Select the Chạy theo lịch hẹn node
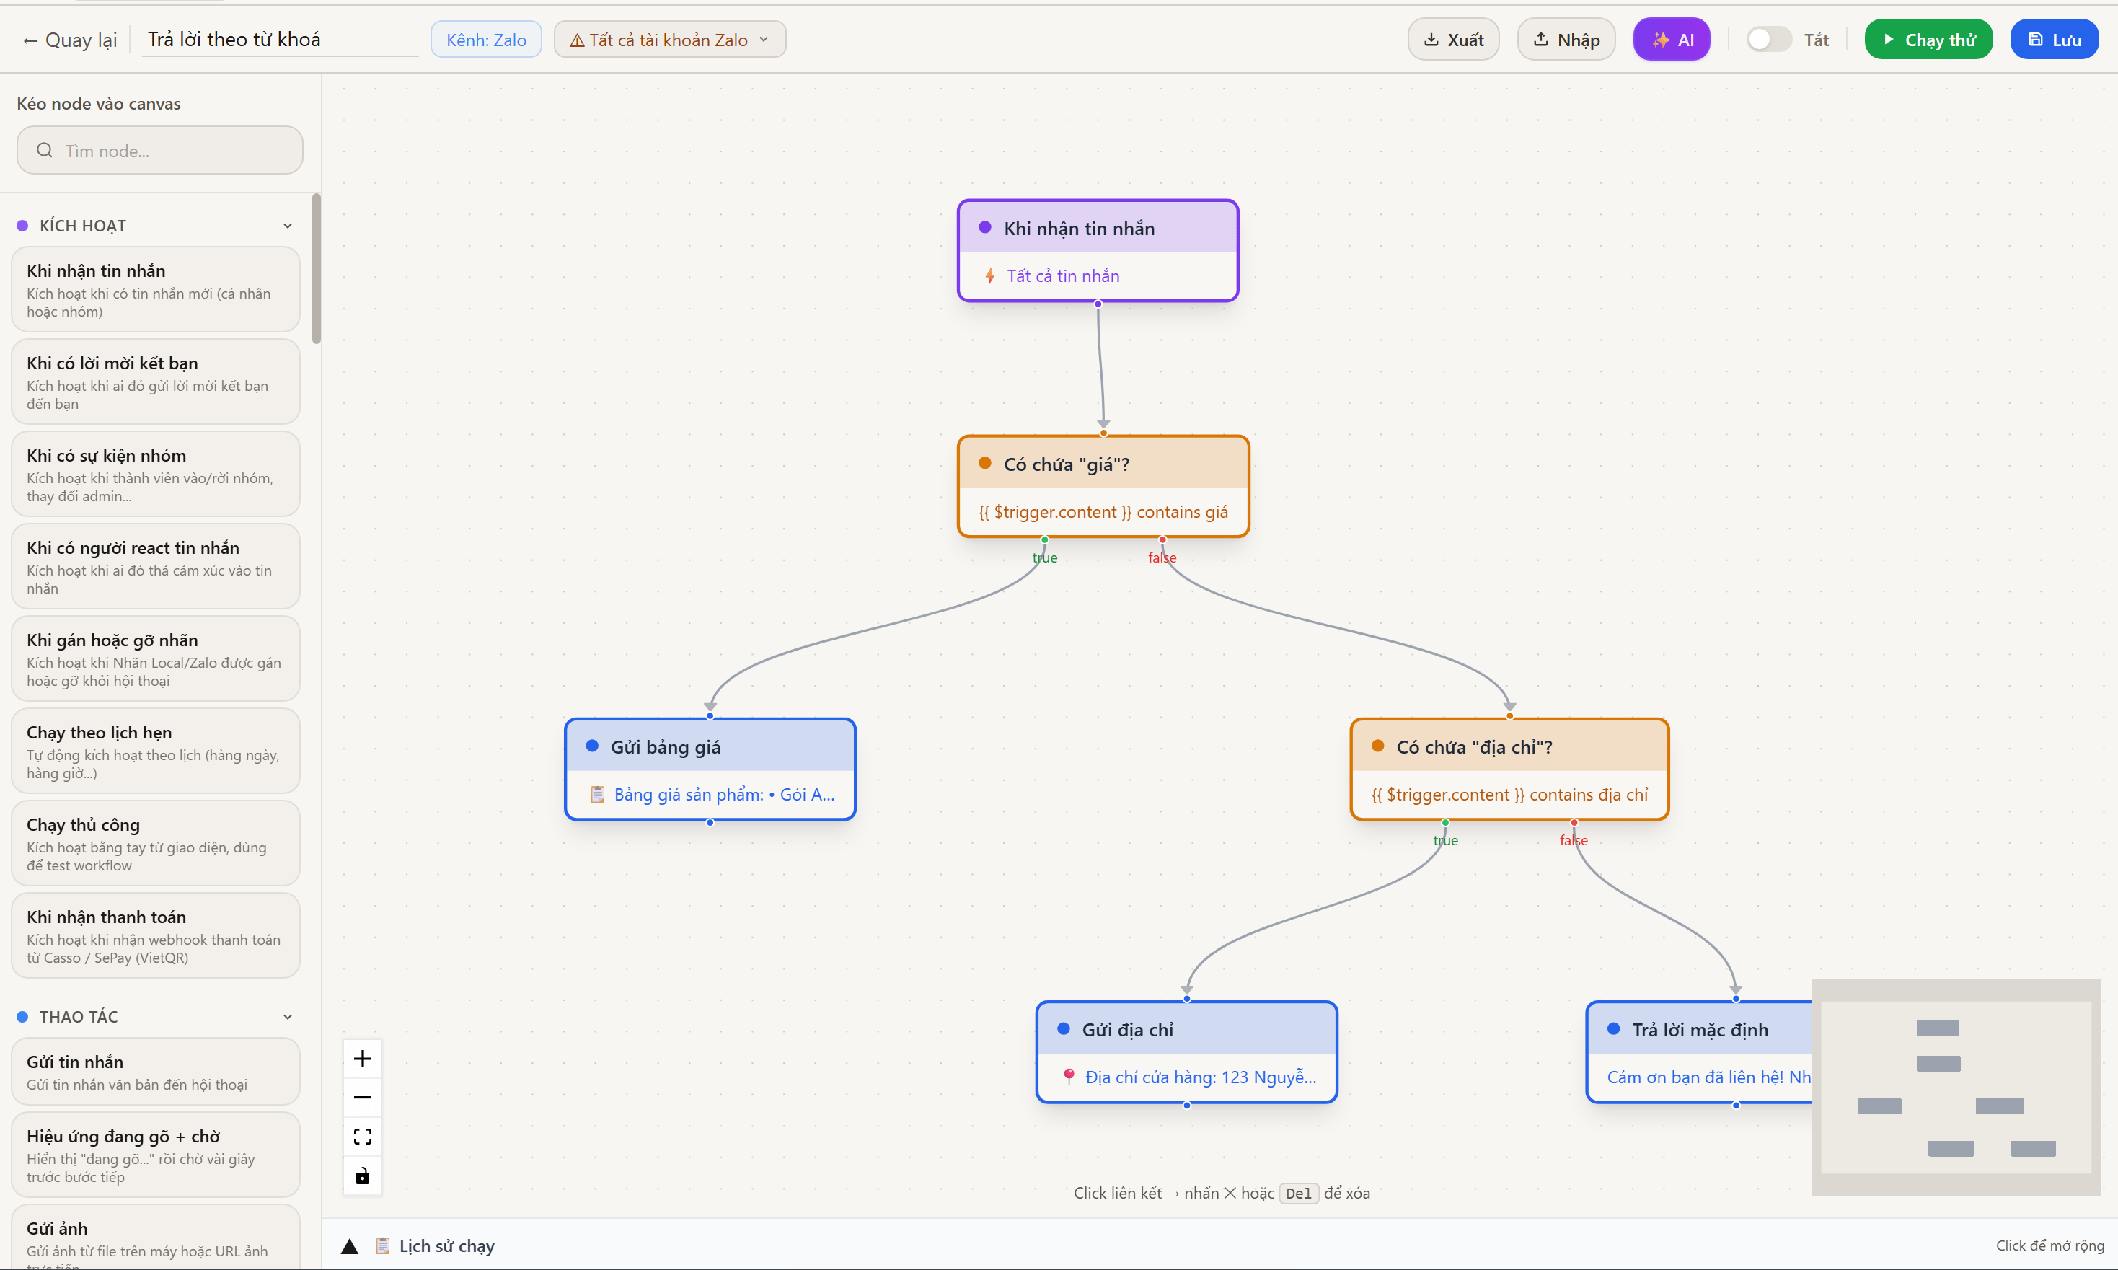Image resolution: width=2118 pixels, height=1270 pixels. [x=156, y=751]
